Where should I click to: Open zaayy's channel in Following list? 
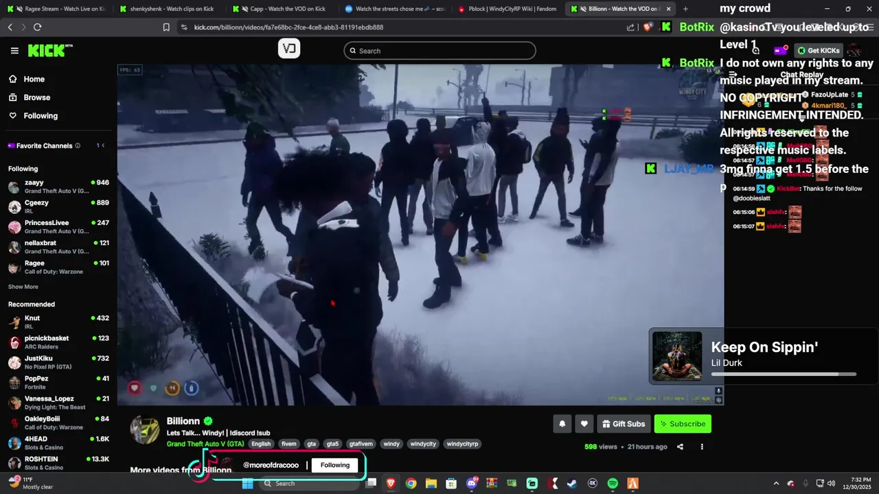click(58, 187)
